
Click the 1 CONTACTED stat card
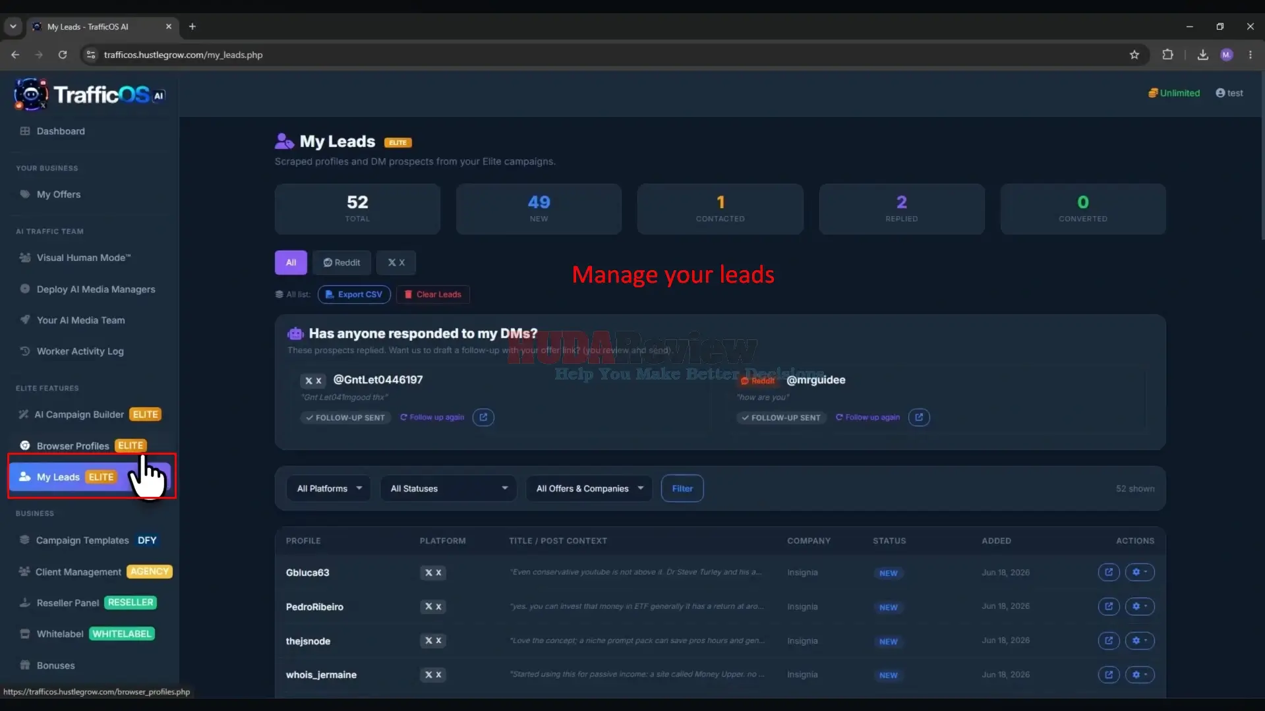click(720, 209)
